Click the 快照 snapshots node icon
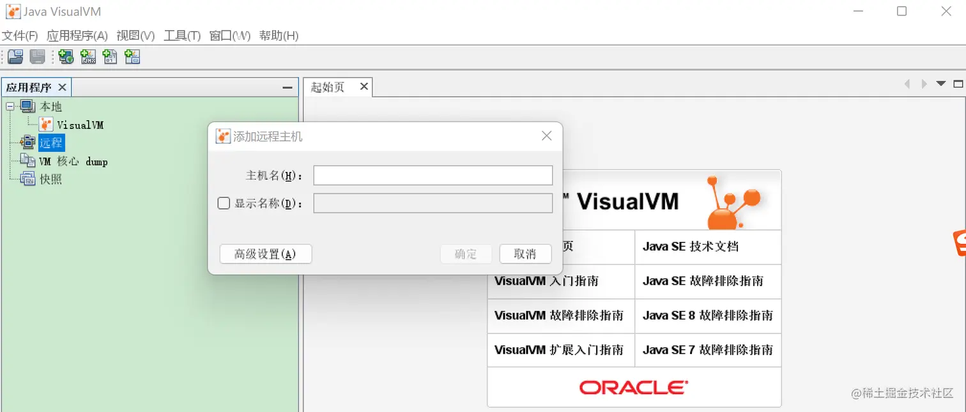The height and width of the screenshot is (412, 966). click(28, 179)
